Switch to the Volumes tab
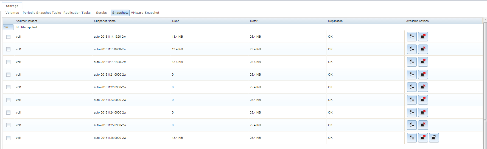The image size is (487, 149). pos(12,13)
